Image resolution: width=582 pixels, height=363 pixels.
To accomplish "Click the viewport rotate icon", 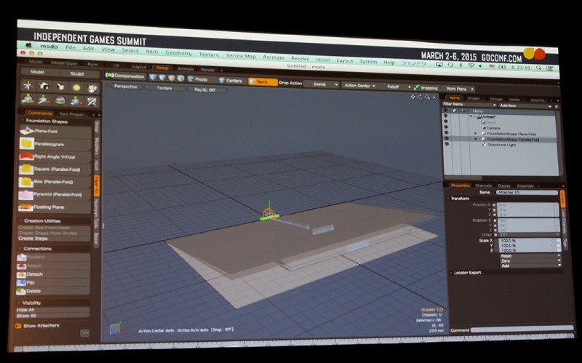I will coord(420,97).
